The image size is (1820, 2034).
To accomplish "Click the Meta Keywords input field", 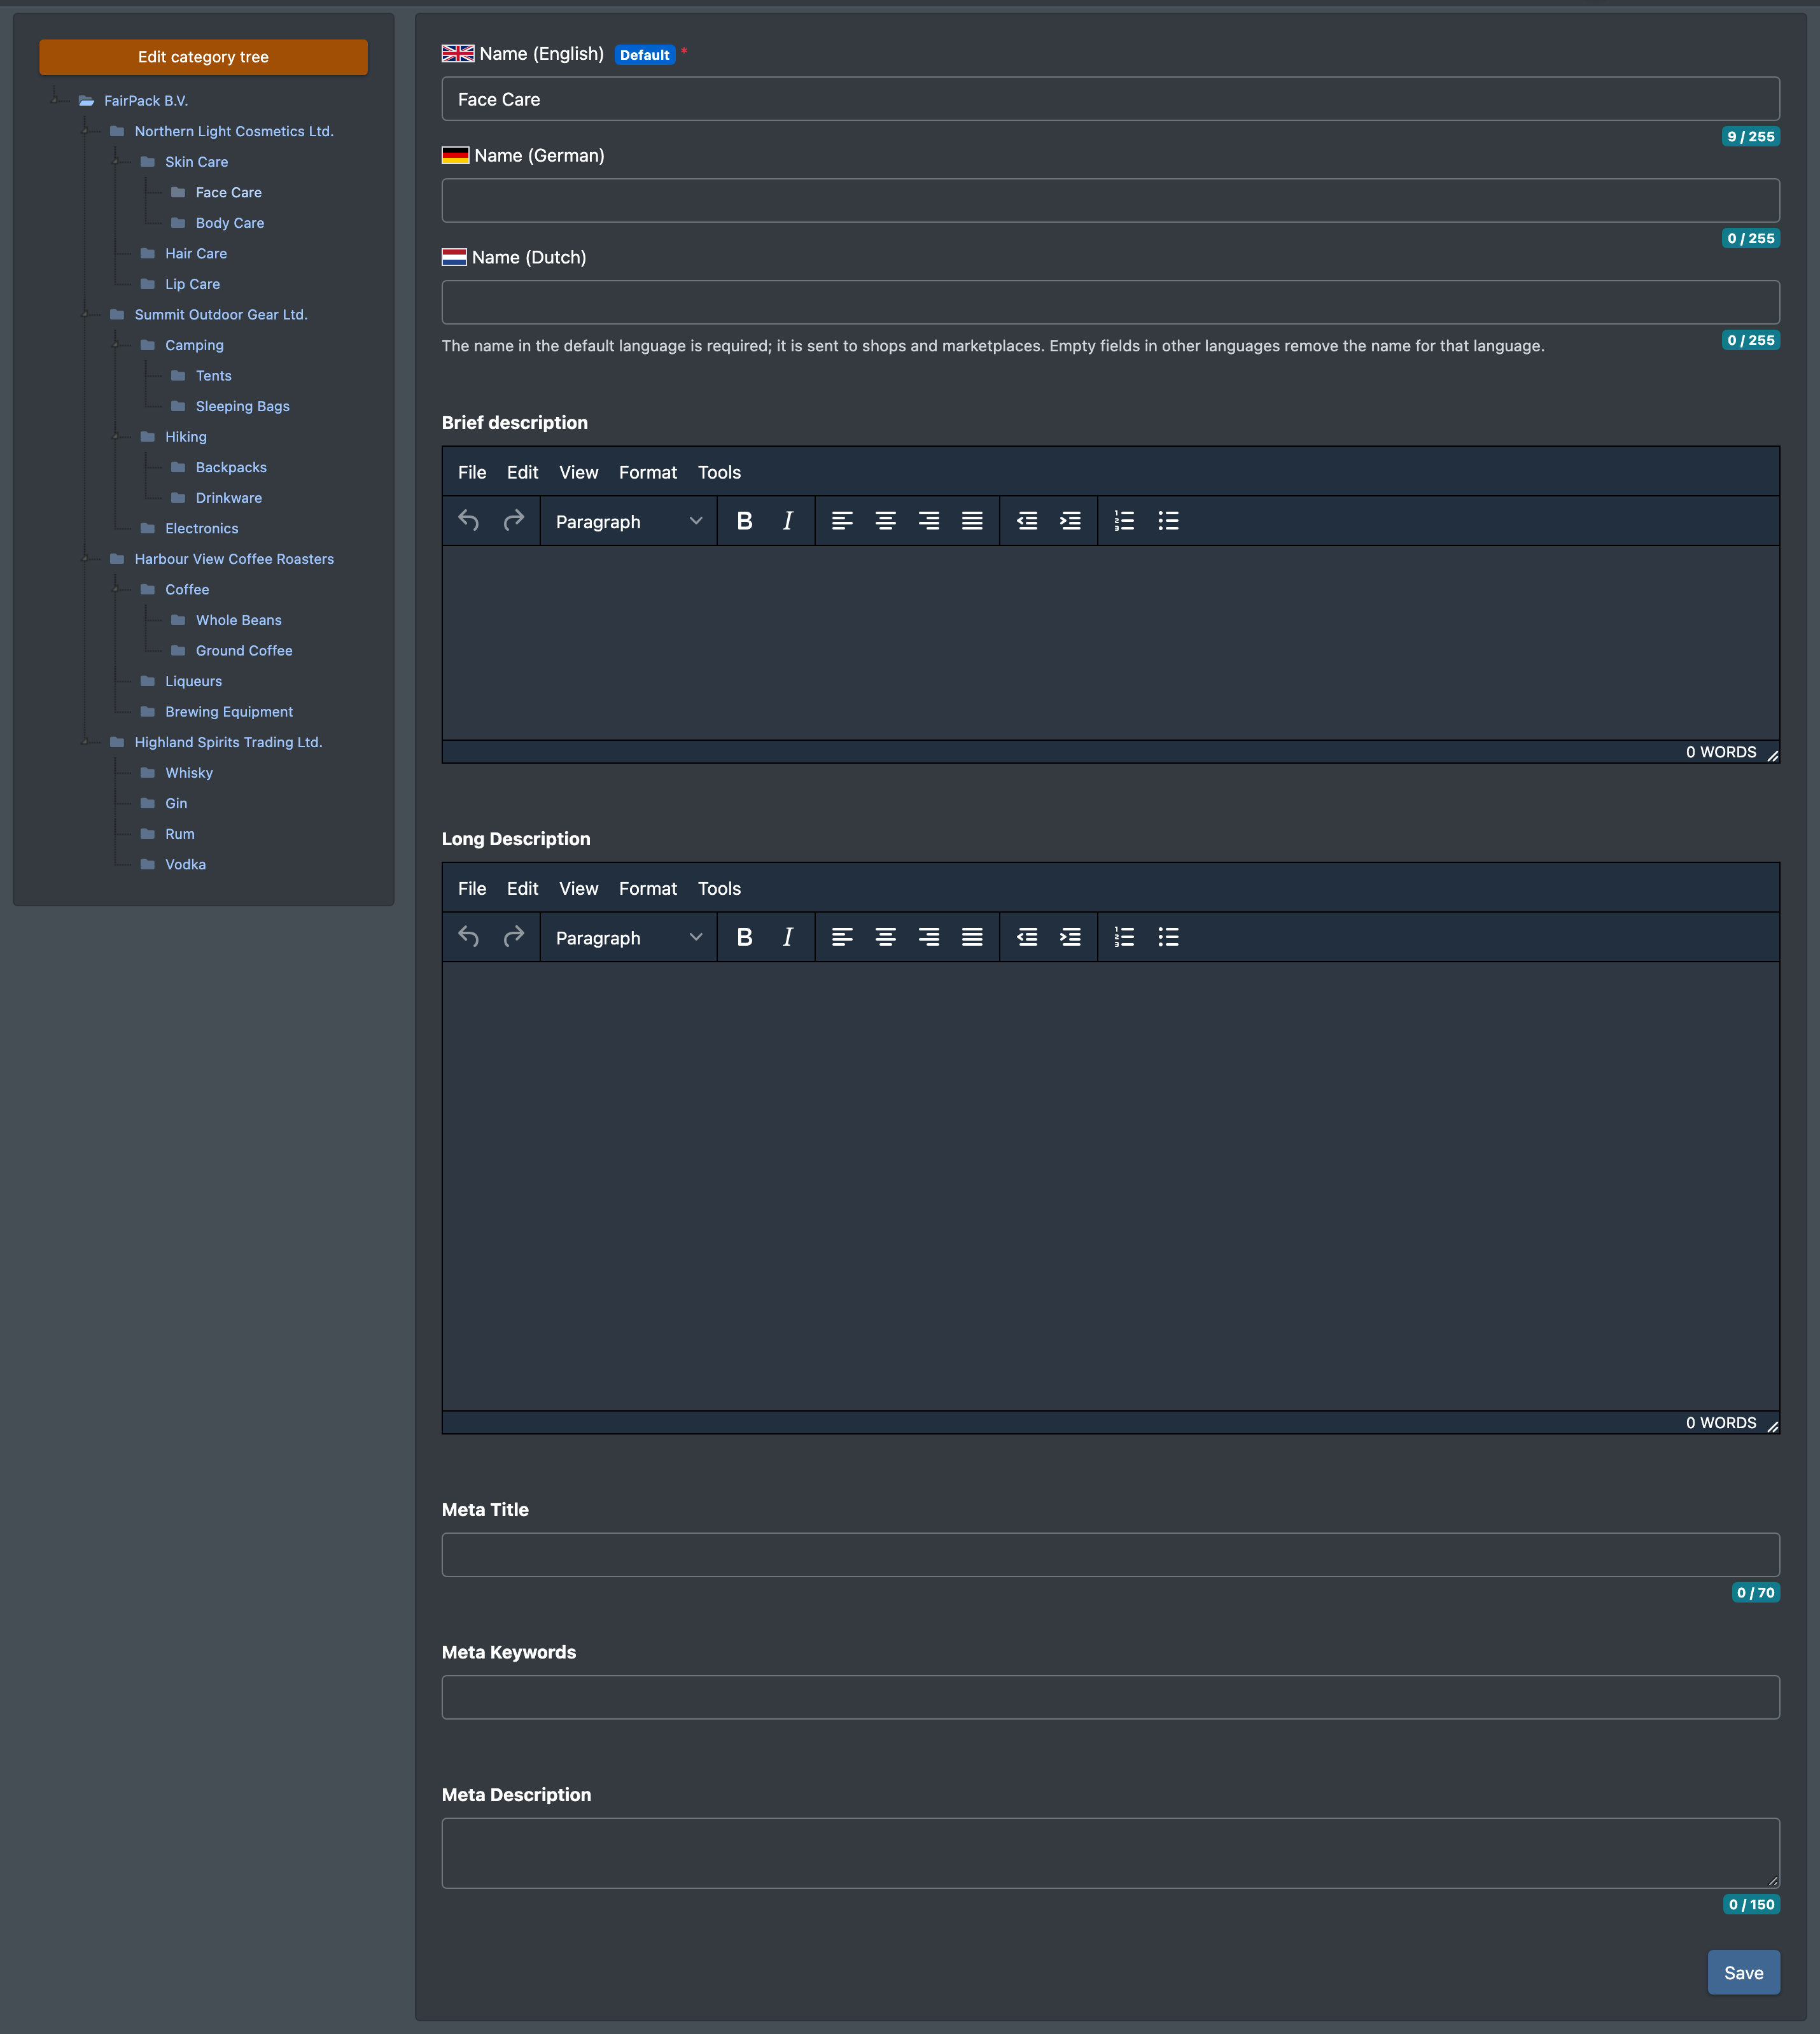I will click(x=1110, y=1697).
